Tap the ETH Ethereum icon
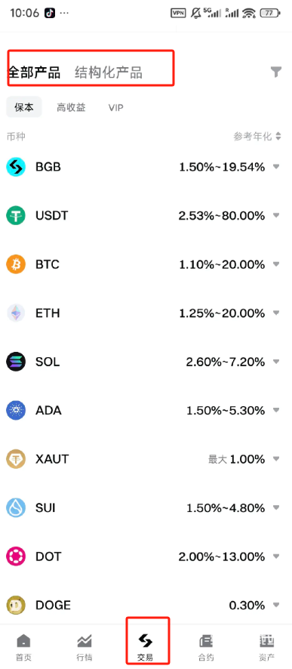The width and height of the screenshot is (292, 669). (16, 313)
